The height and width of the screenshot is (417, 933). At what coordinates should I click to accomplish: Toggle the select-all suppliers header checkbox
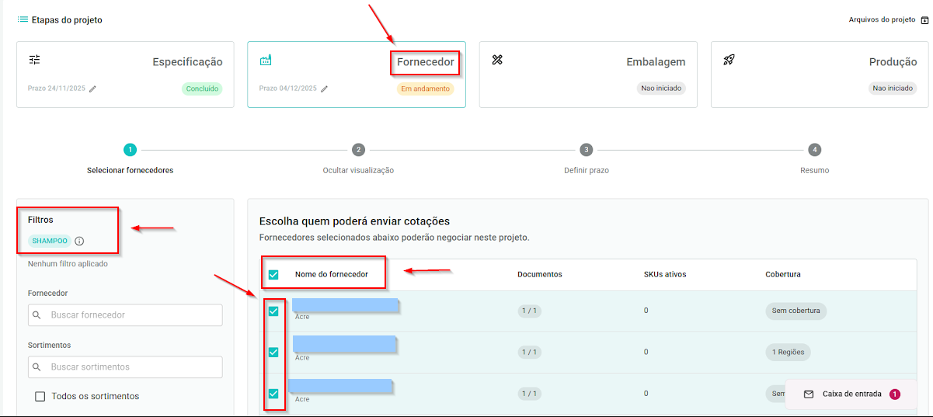click(x=273, y=274)
